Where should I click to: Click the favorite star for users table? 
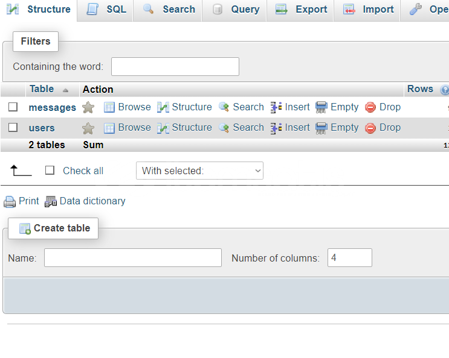(x=88, y=128)
